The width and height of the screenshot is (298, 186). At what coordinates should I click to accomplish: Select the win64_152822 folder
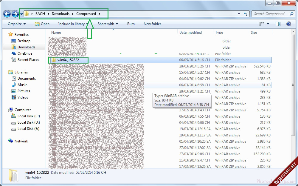click(x=160, y=60)
